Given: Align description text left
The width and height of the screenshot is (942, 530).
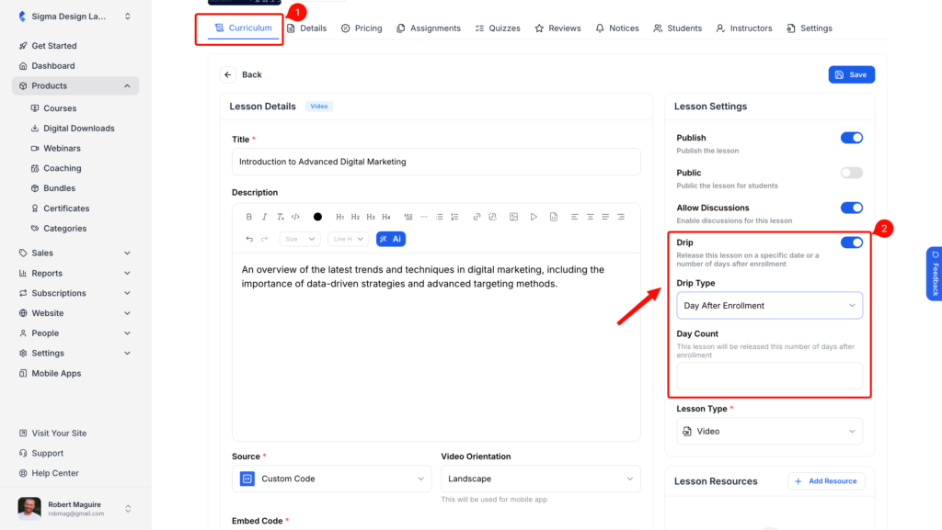Looking at the screenshot, I should [x=575, y=217].
